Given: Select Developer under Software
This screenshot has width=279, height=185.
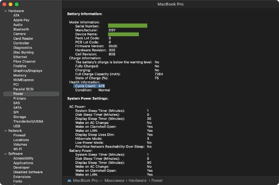Looking at the screenshot, I should click(x=21, y=168).
